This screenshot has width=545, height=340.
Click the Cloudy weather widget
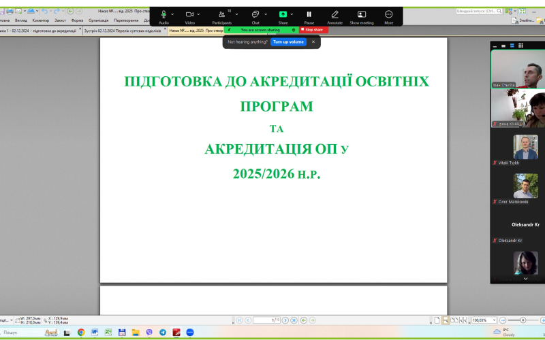click(504, 333)
